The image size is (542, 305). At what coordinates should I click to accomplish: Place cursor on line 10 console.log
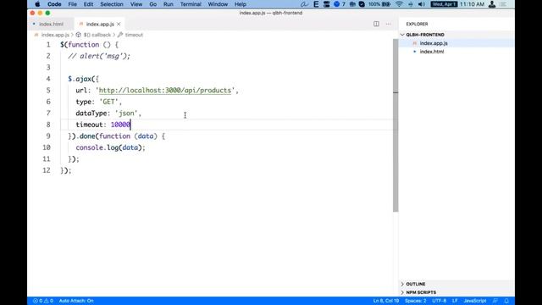tap(111, 147)
